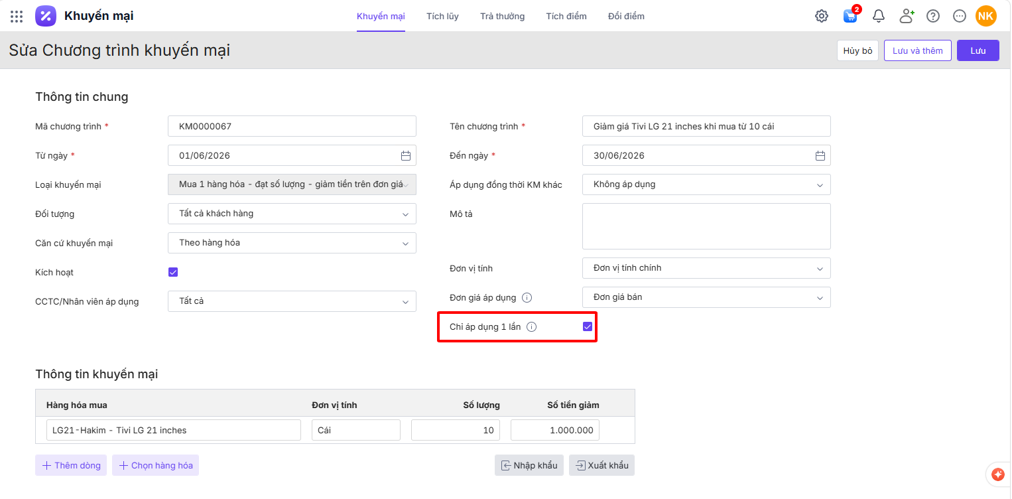Click the Số tiền giảm column header

pyautogui.click(x=573, y=405)
